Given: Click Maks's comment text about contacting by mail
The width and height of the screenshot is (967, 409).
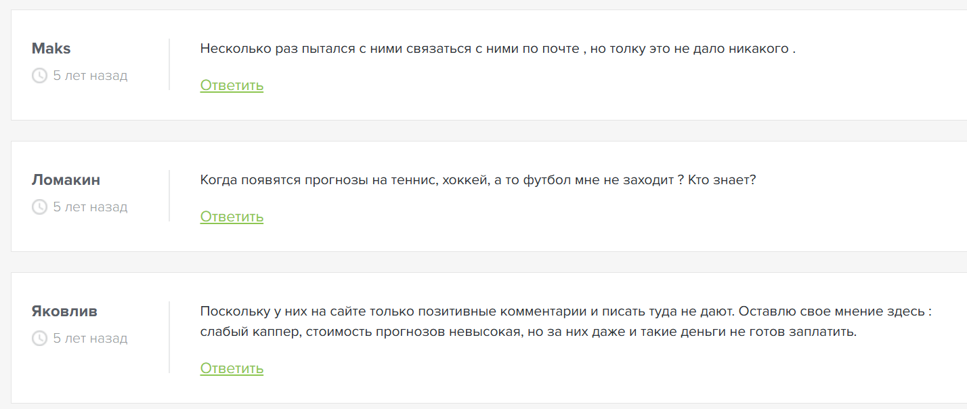Looking at the screenshot, I should 498,49.
